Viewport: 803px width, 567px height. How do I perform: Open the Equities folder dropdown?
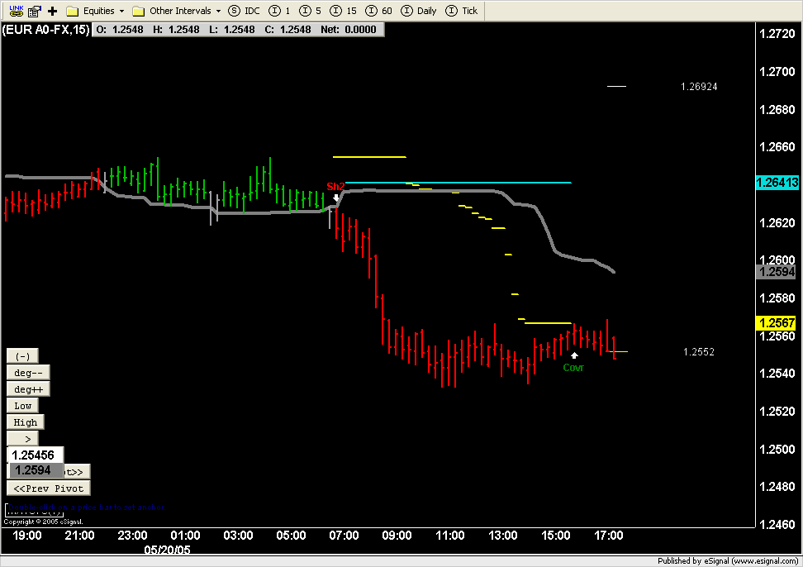pyautogui.click(x=95, y=11)
